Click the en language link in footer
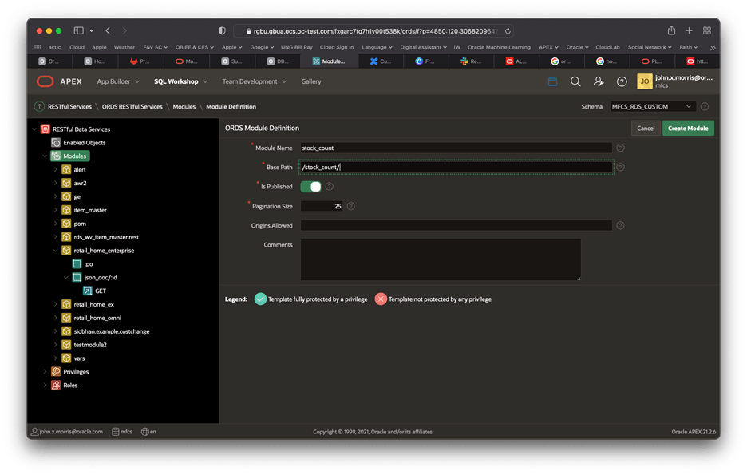The height and width of the screenshot is (475, 747). click(x=148, y=432)
